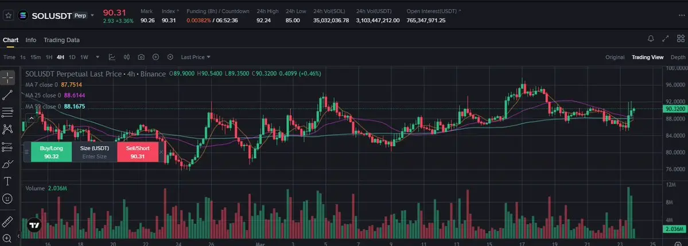Expand the more intervals dropdown
This screenshot has height=246, width=688.
click(x=98, y=57)
